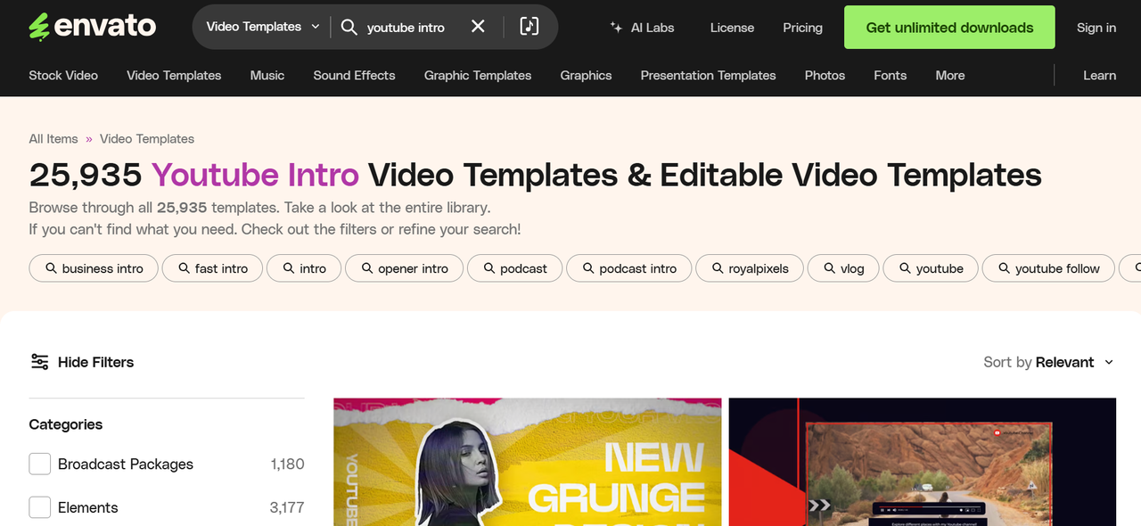Image resolution: width=1141 pixels, height=526 pixels.
Task: Open AI Labs sparkle link
Action: click(x=642, y=28)
